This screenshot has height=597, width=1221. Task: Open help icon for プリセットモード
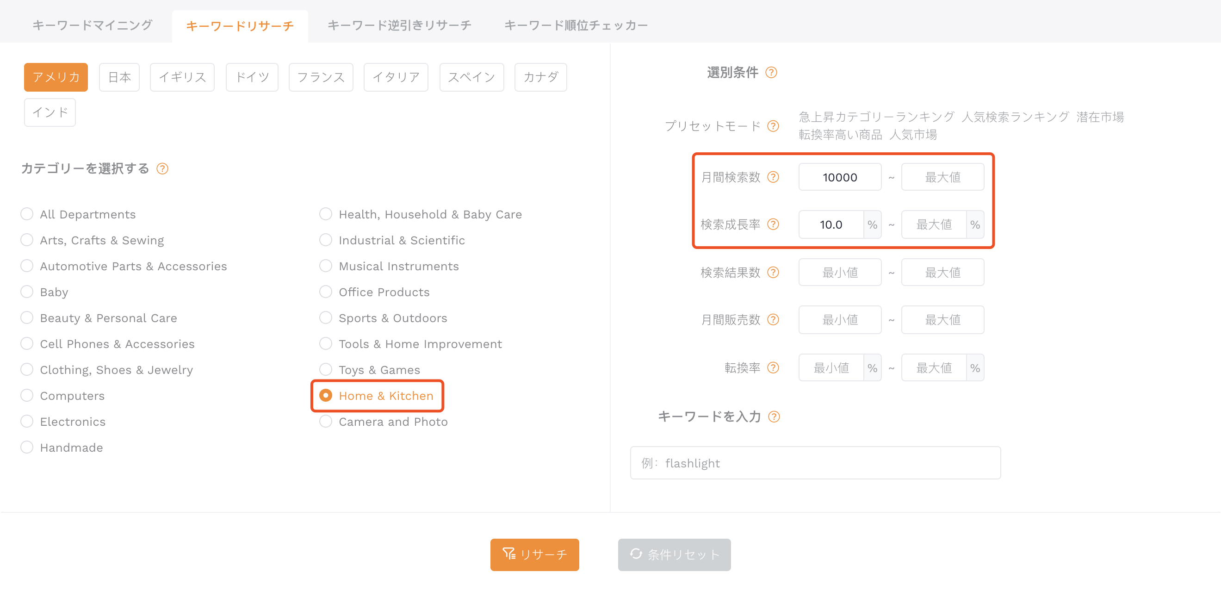click(x=773, y=126)
